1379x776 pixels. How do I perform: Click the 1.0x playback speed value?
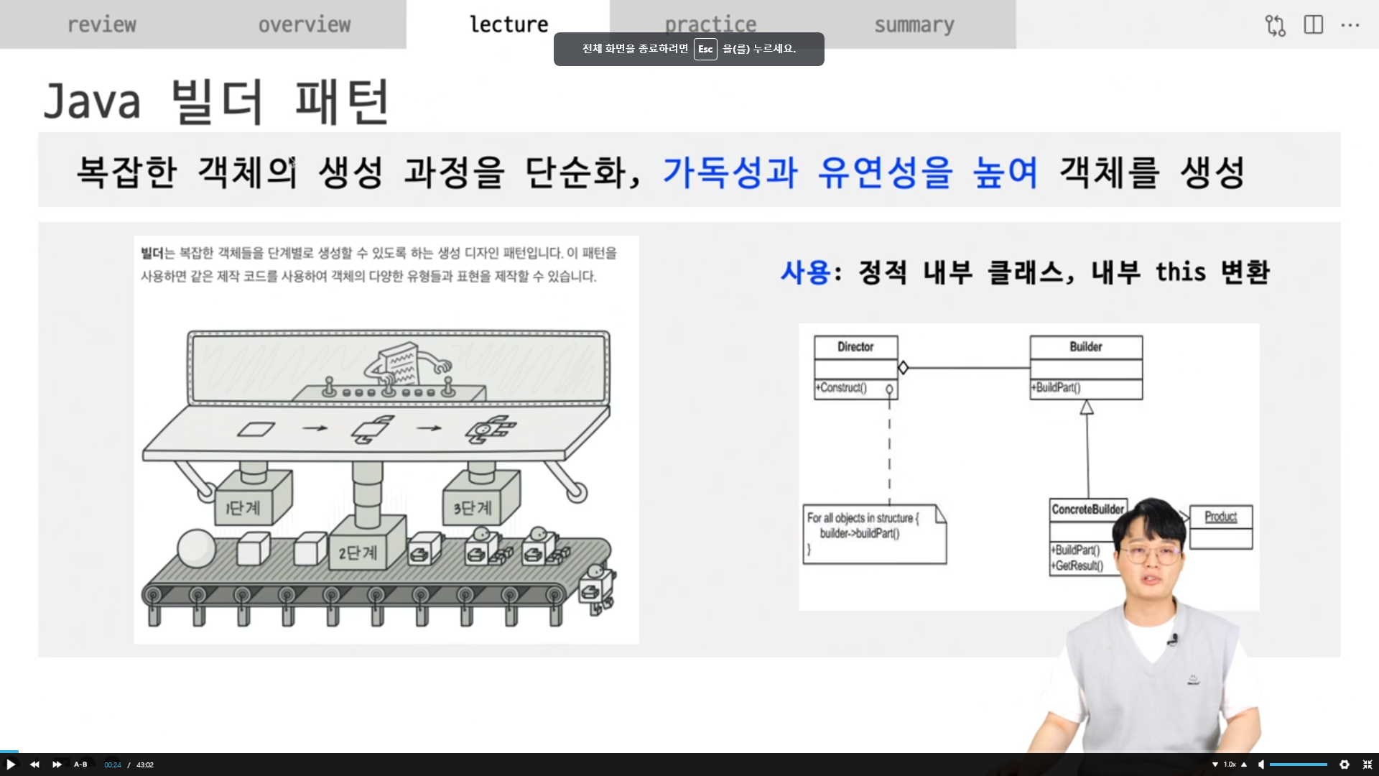point(1230,765)
